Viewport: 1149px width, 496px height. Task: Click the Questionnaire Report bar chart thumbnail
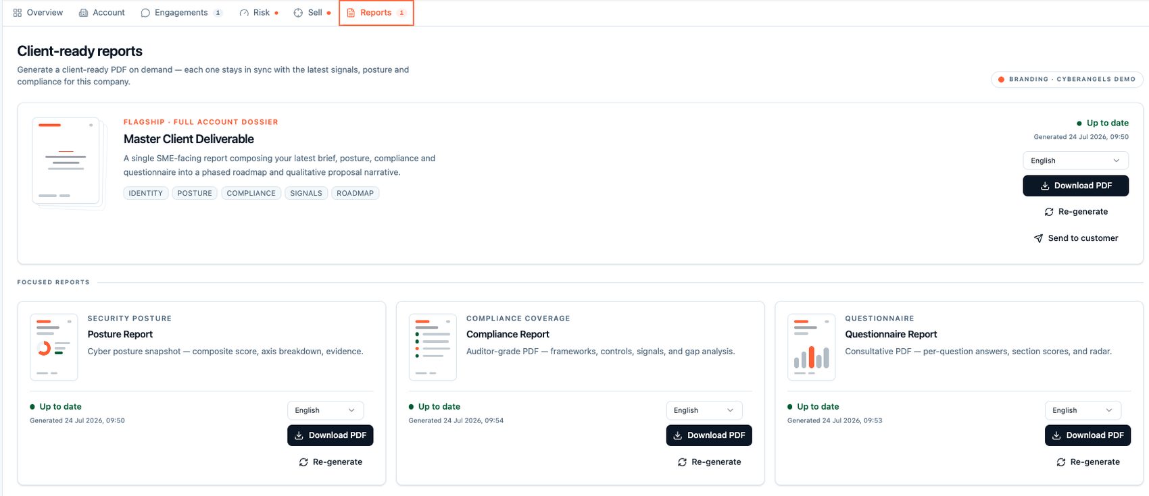click(812, 347)
